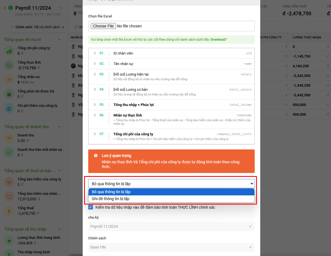The image size is (331, 256).
Task: Click the green dollar icon next to Payroll title
Action: (10, 8)
